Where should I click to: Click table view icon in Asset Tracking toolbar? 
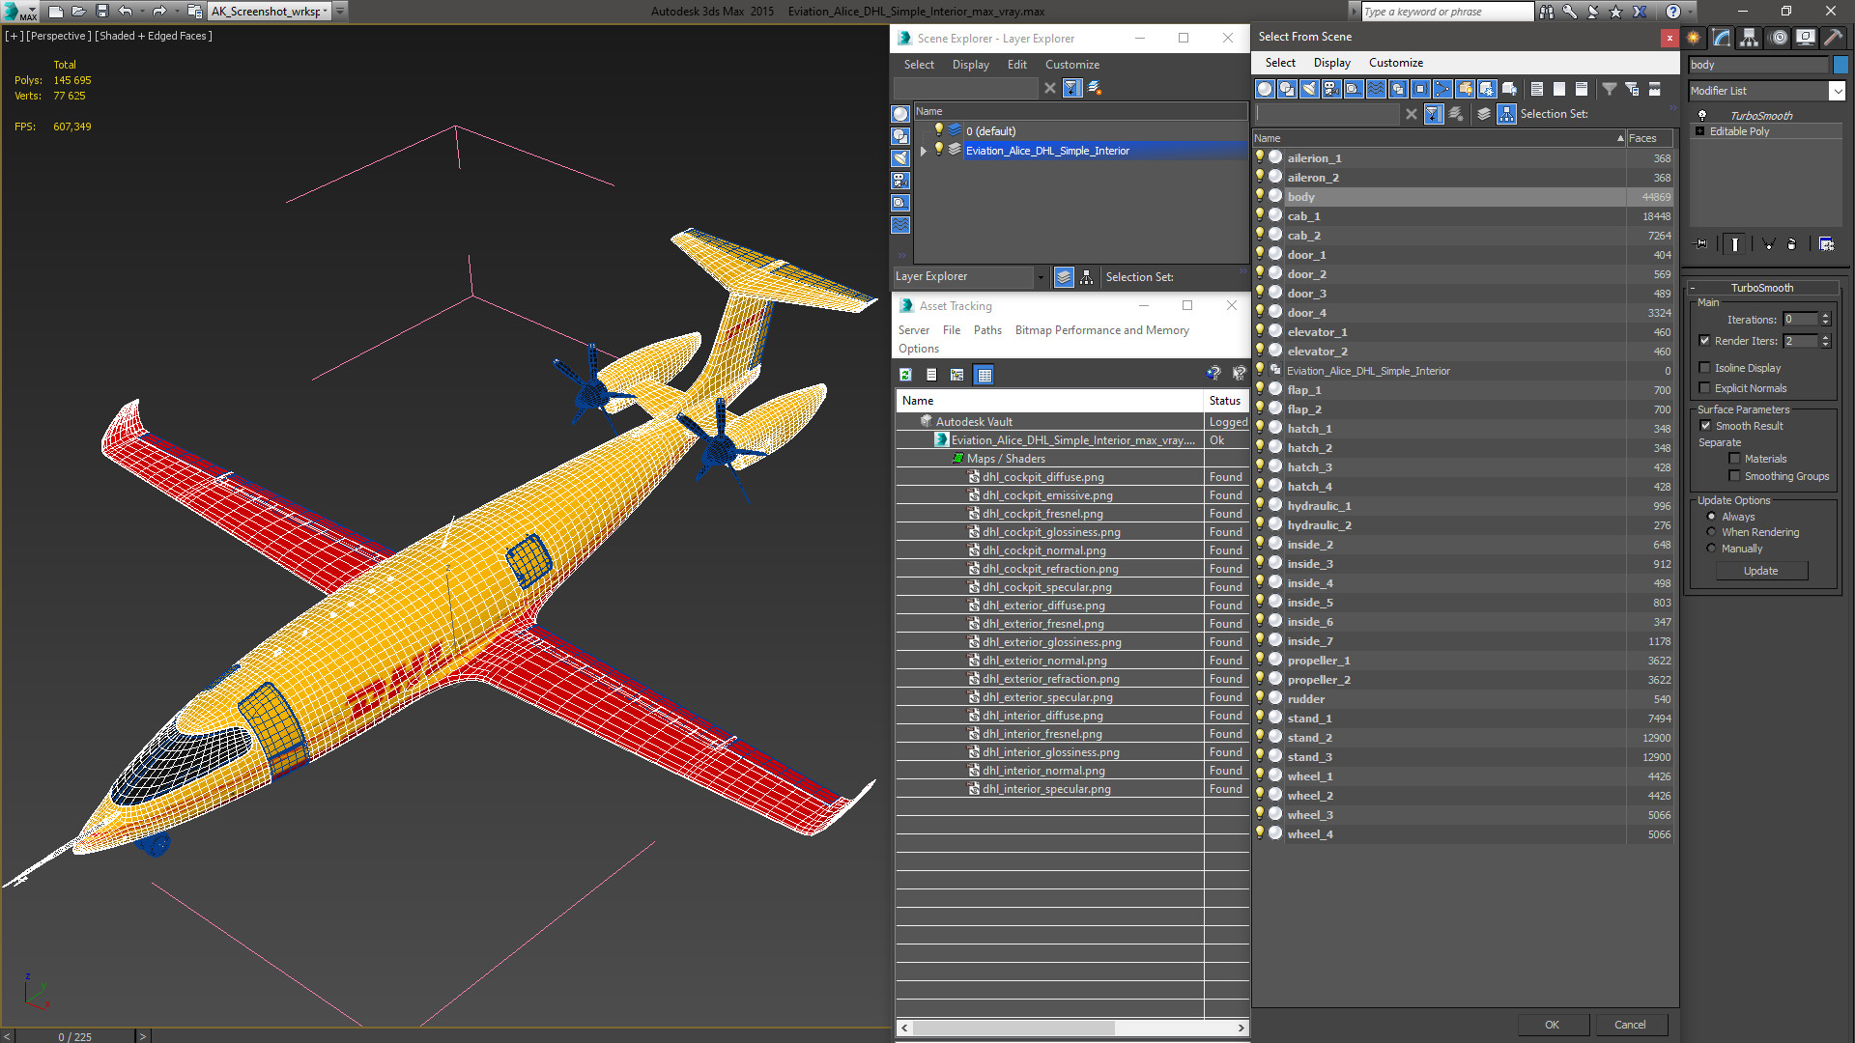984,375
